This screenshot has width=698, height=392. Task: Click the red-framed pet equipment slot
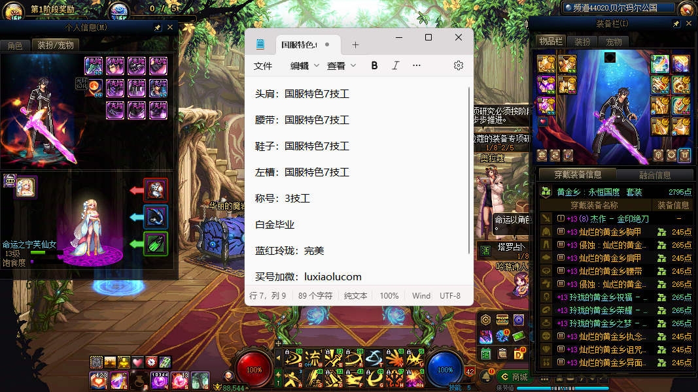click(x=156, y=190)
